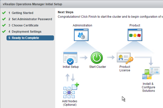Click the Install & Configure Solutions icon
Viewport: 163px width, 108px height.
(151, 73)
